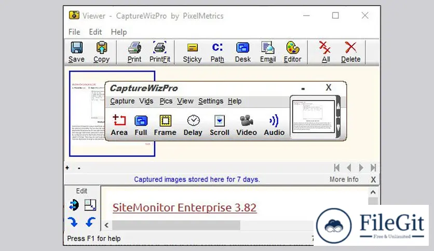
Task: Click 'Captured images stored here for 7 days.' text
Action: tap(197, 179)
